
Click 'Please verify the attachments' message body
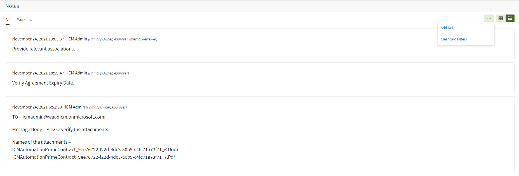point(78,129)
